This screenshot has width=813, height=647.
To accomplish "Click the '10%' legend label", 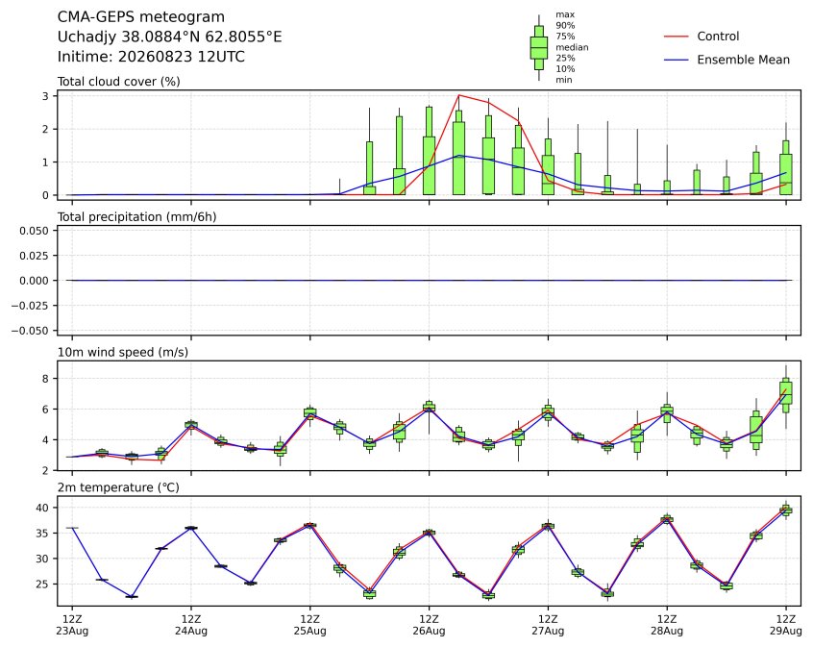I will [565, 69].
